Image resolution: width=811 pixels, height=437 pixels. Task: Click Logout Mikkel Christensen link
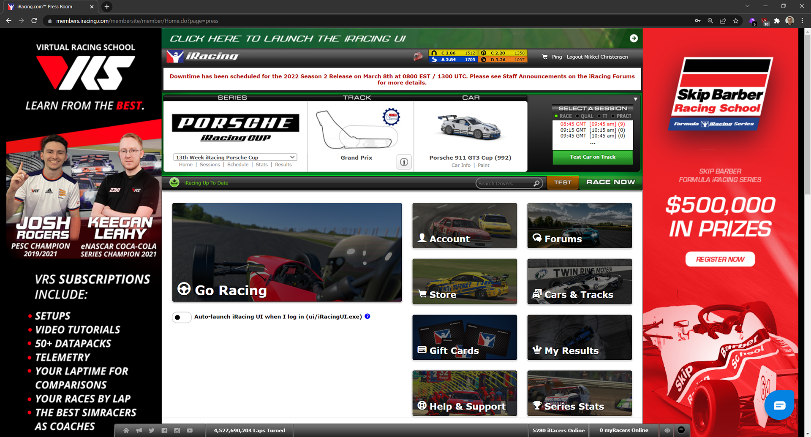tap(597, 57)
